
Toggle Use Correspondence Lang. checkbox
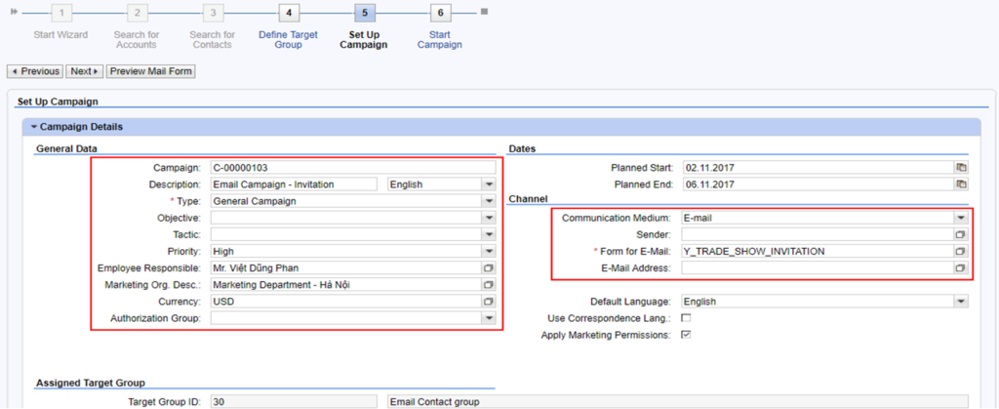tap(686, 318)
